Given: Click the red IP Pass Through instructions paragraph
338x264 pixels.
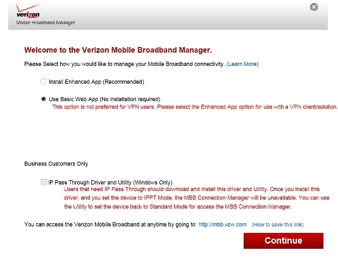Looking at the screenshot, I should click(x=197, y=198).
